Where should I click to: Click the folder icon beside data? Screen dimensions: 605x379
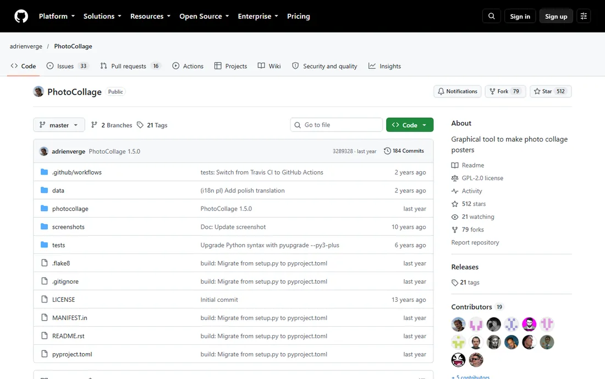click(x=45, y=190)
